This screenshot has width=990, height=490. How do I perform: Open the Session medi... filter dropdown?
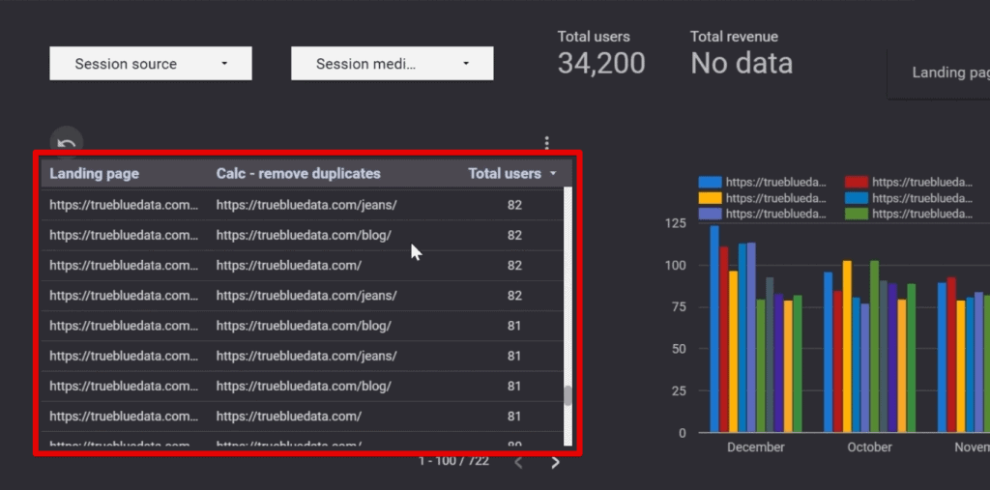[x=393, y=63]
